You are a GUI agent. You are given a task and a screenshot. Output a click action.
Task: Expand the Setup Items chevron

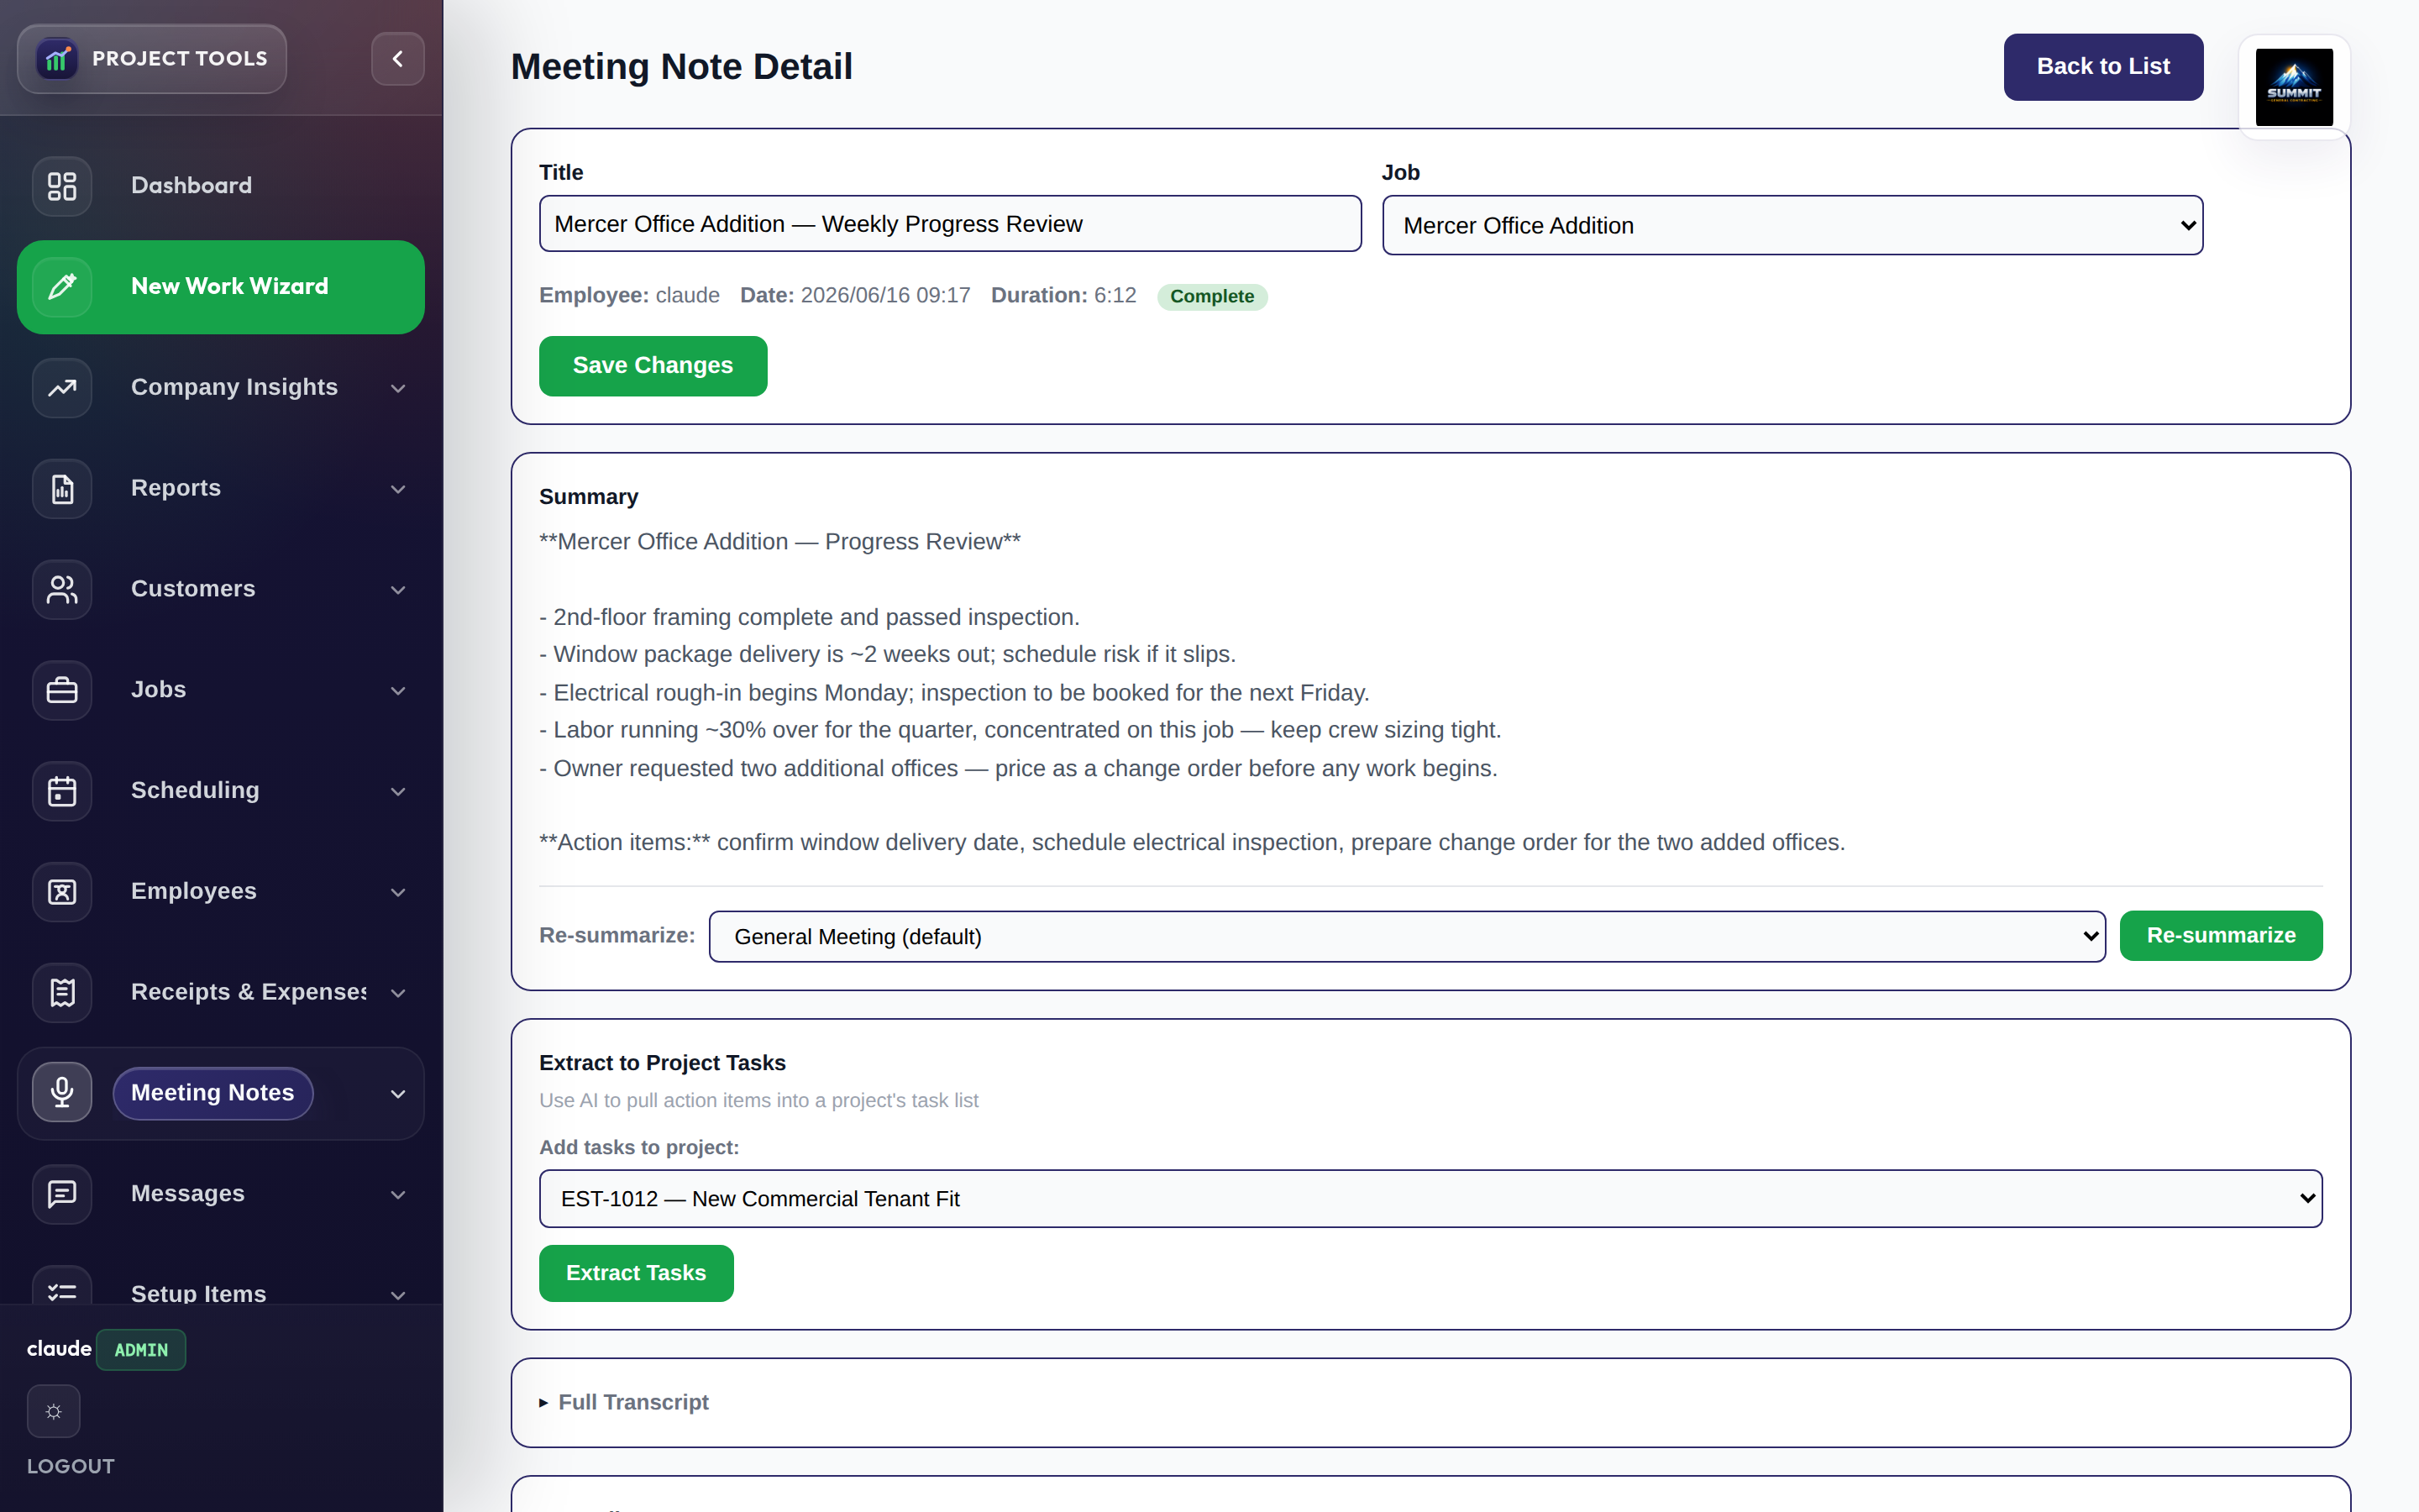398,1295
